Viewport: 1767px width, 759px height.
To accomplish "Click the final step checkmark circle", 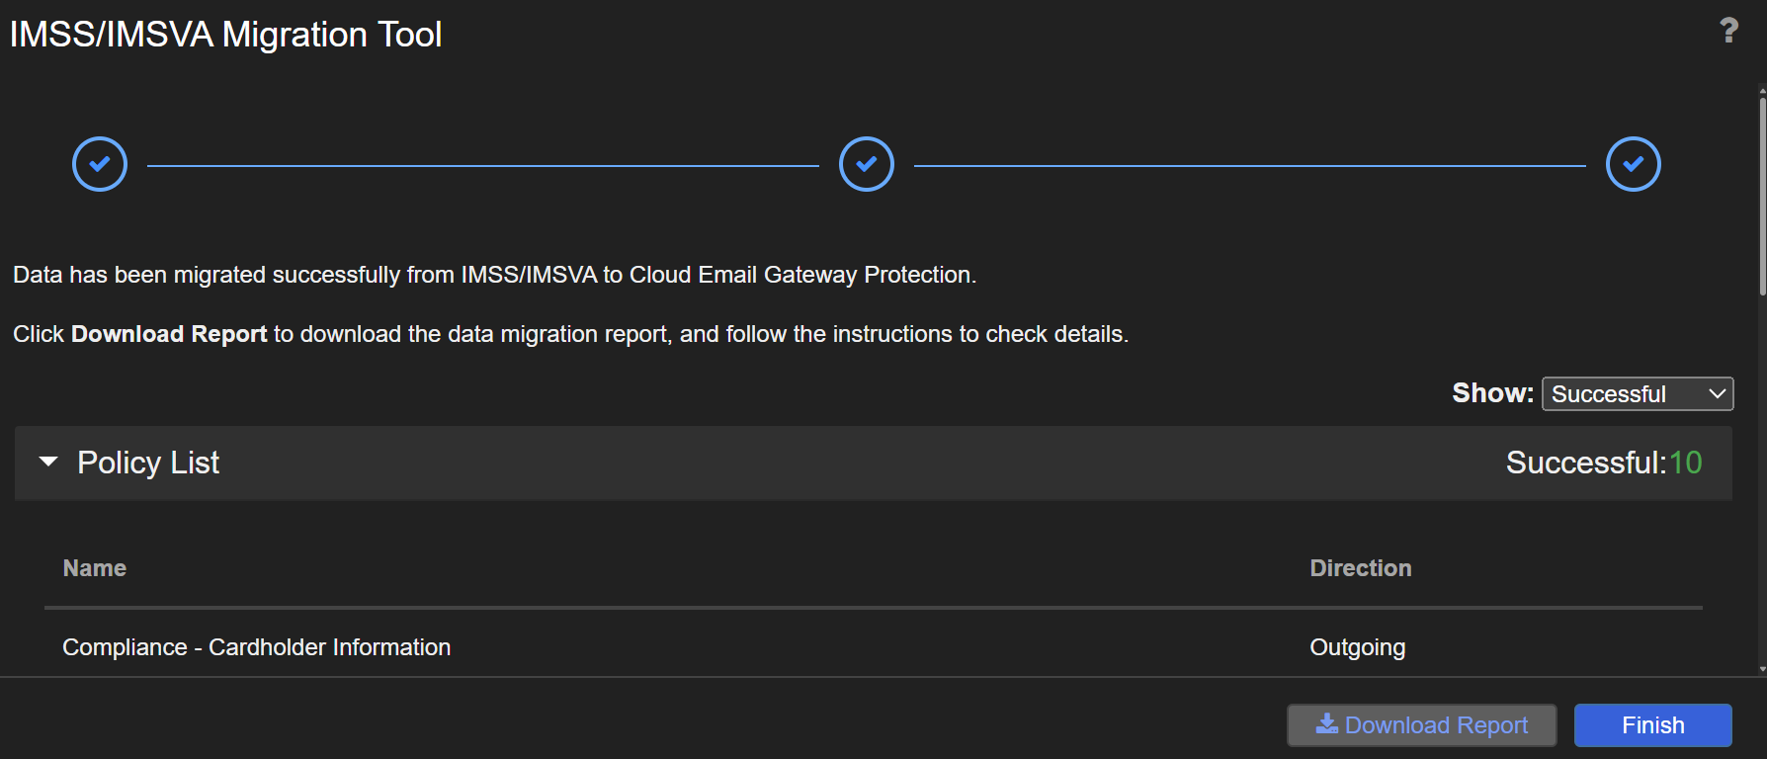I will (x=1633, y=164).
